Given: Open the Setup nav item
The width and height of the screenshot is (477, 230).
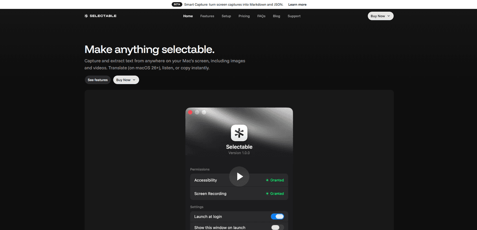Looking at the screenshot, I should pos(226,16).
